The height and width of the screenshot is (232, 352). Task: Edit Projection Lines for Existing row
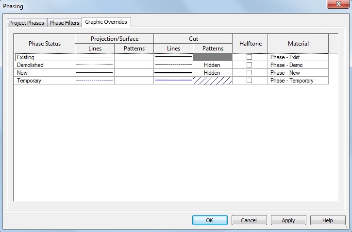point(95,57)
